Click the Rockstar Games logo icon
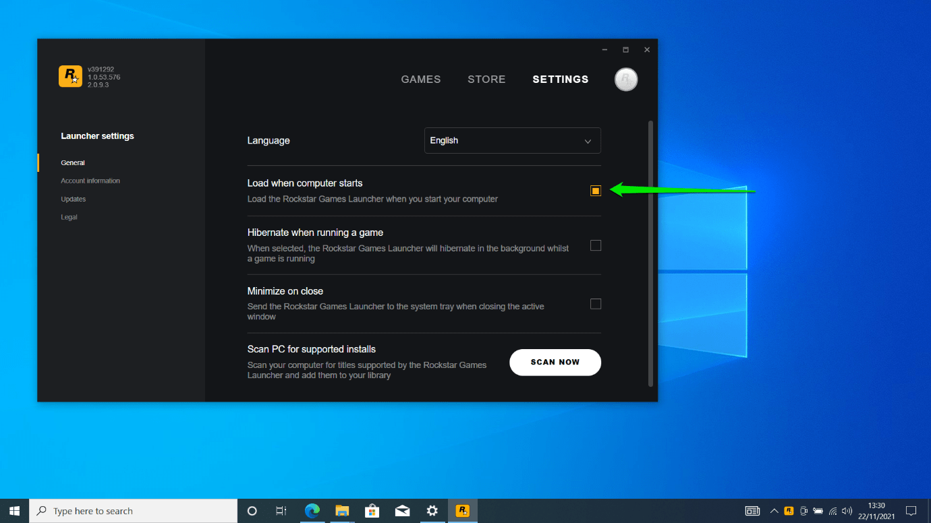The image size is (931, 523). (70, 77)
